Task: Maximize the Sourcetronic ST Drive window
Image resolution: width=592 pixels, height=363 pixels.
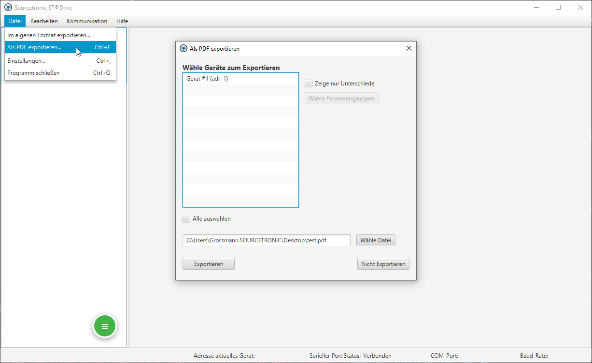Action: click(x=558, y=7)
